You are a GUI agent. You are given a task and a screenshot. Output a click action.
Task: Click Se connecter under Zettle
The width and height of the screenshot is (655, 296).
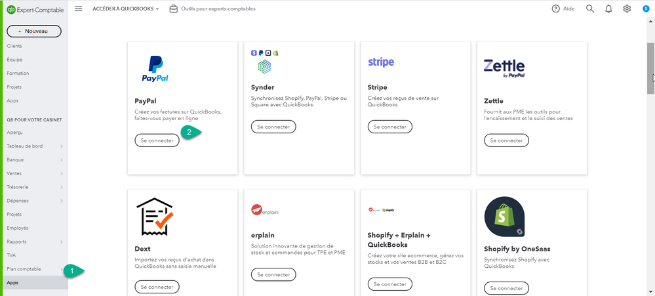(506, 140)
